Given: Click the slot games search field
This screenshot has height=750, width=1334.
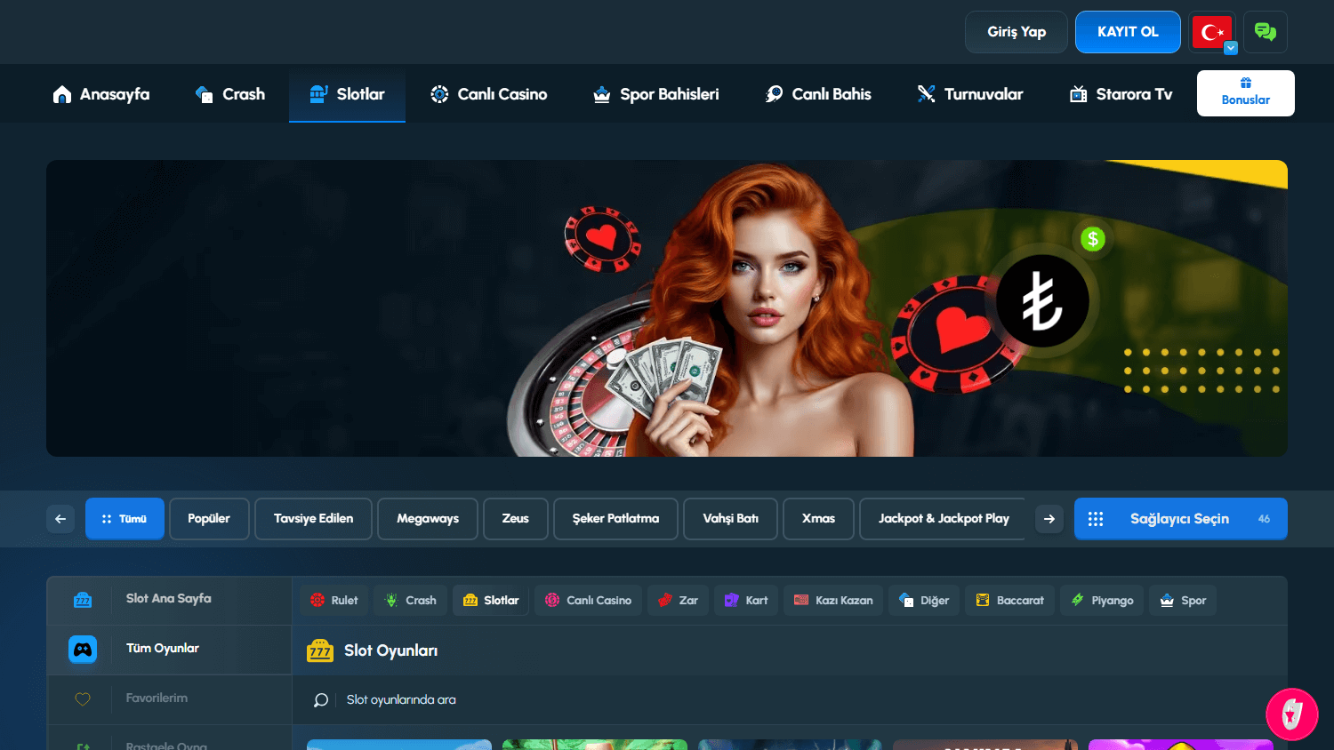Looking at the screenshot, I should 623,699.
